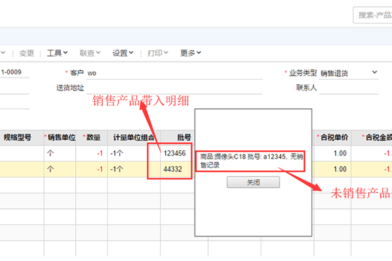Click the 数量 column header

click(92, 137)
